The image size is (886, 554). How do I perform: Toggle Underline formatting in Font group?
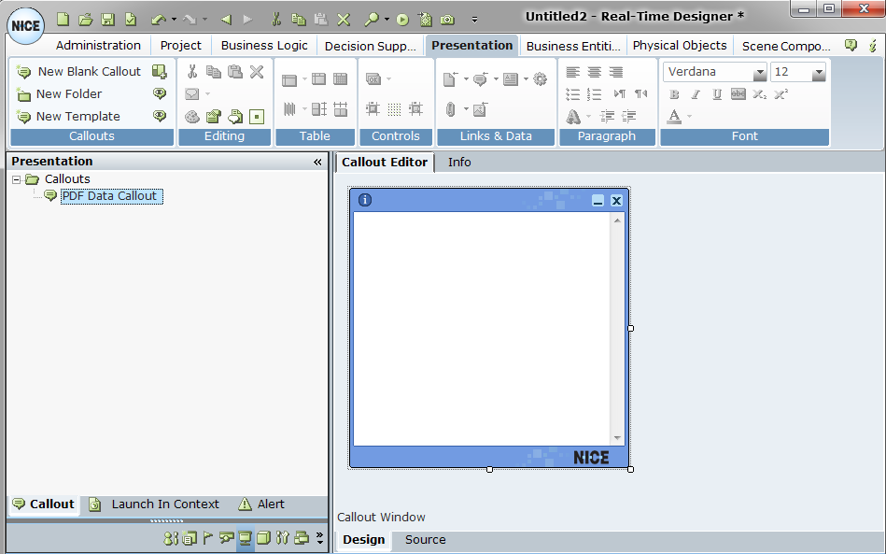point(717,94)
